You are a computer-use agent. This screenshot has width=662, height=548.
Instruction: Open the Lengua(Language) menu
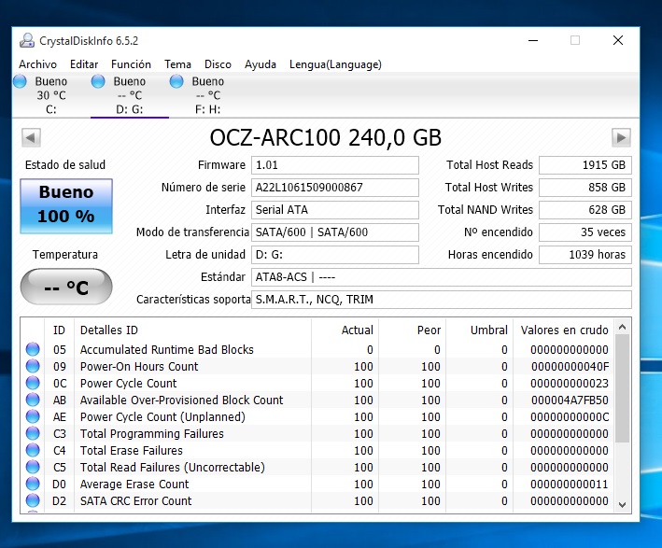(335, 64)
